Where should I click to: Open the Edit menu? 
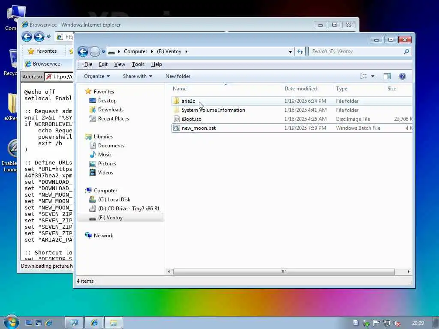pos(103,64)
